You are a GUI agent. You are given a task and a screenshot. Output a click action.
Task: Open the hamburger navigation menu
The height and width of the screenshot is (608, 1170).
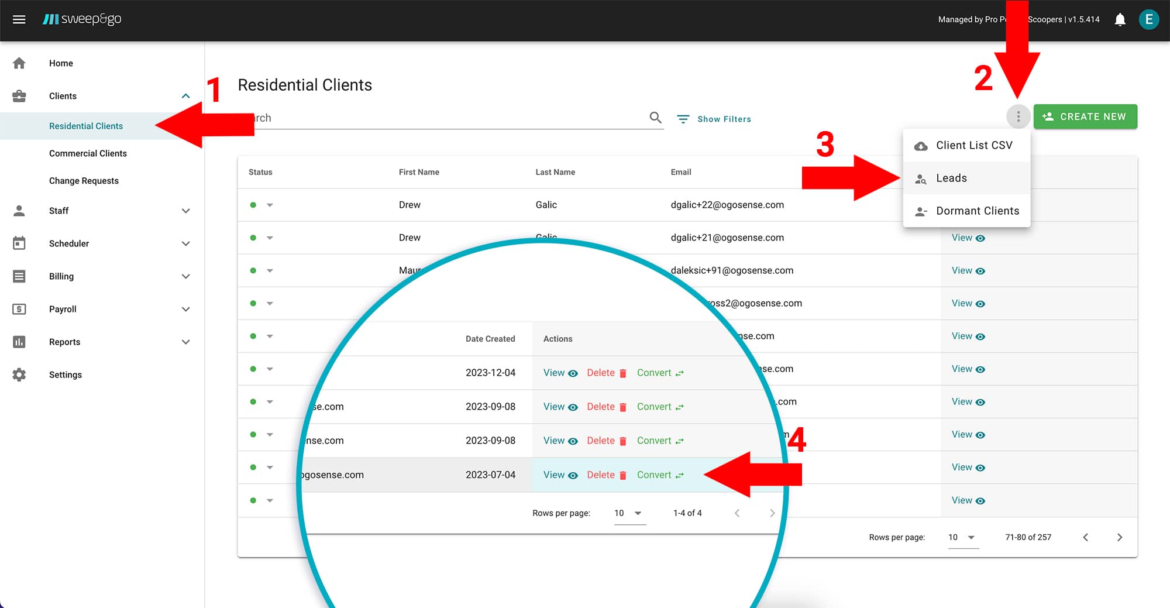[x=19, y=19]
